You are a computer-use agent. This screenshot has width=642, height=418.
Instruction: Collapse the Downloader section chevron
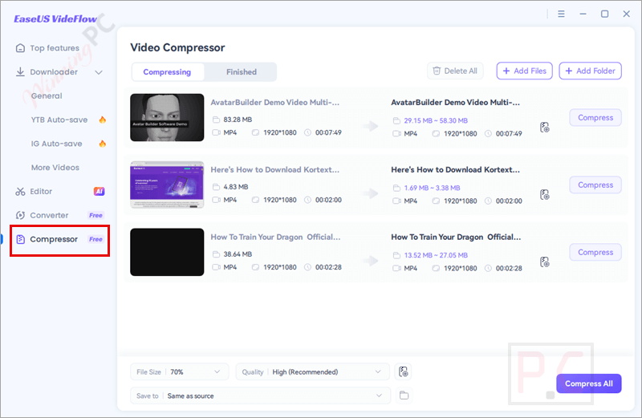pos(99,72)
